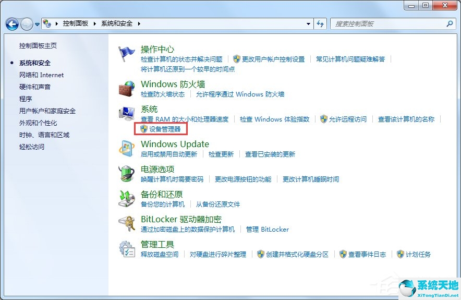461x300 pixels.
Task: Open 设备管理器 link
Action: pyautogui.click(x=165, y=129)
